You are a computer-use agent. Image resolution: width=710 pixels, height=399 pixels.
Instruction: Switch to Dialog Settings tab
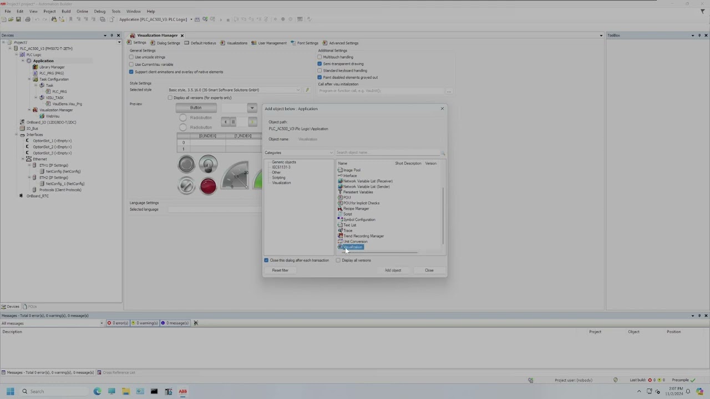(x=165, y=43)
